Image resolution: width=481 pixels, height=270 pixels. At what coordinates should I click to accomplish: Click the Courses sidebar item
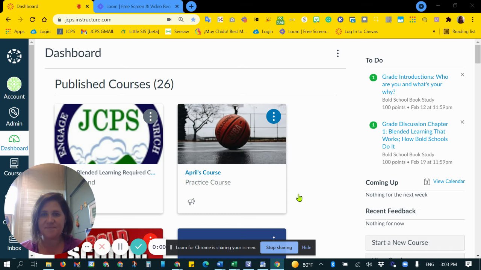14,167
